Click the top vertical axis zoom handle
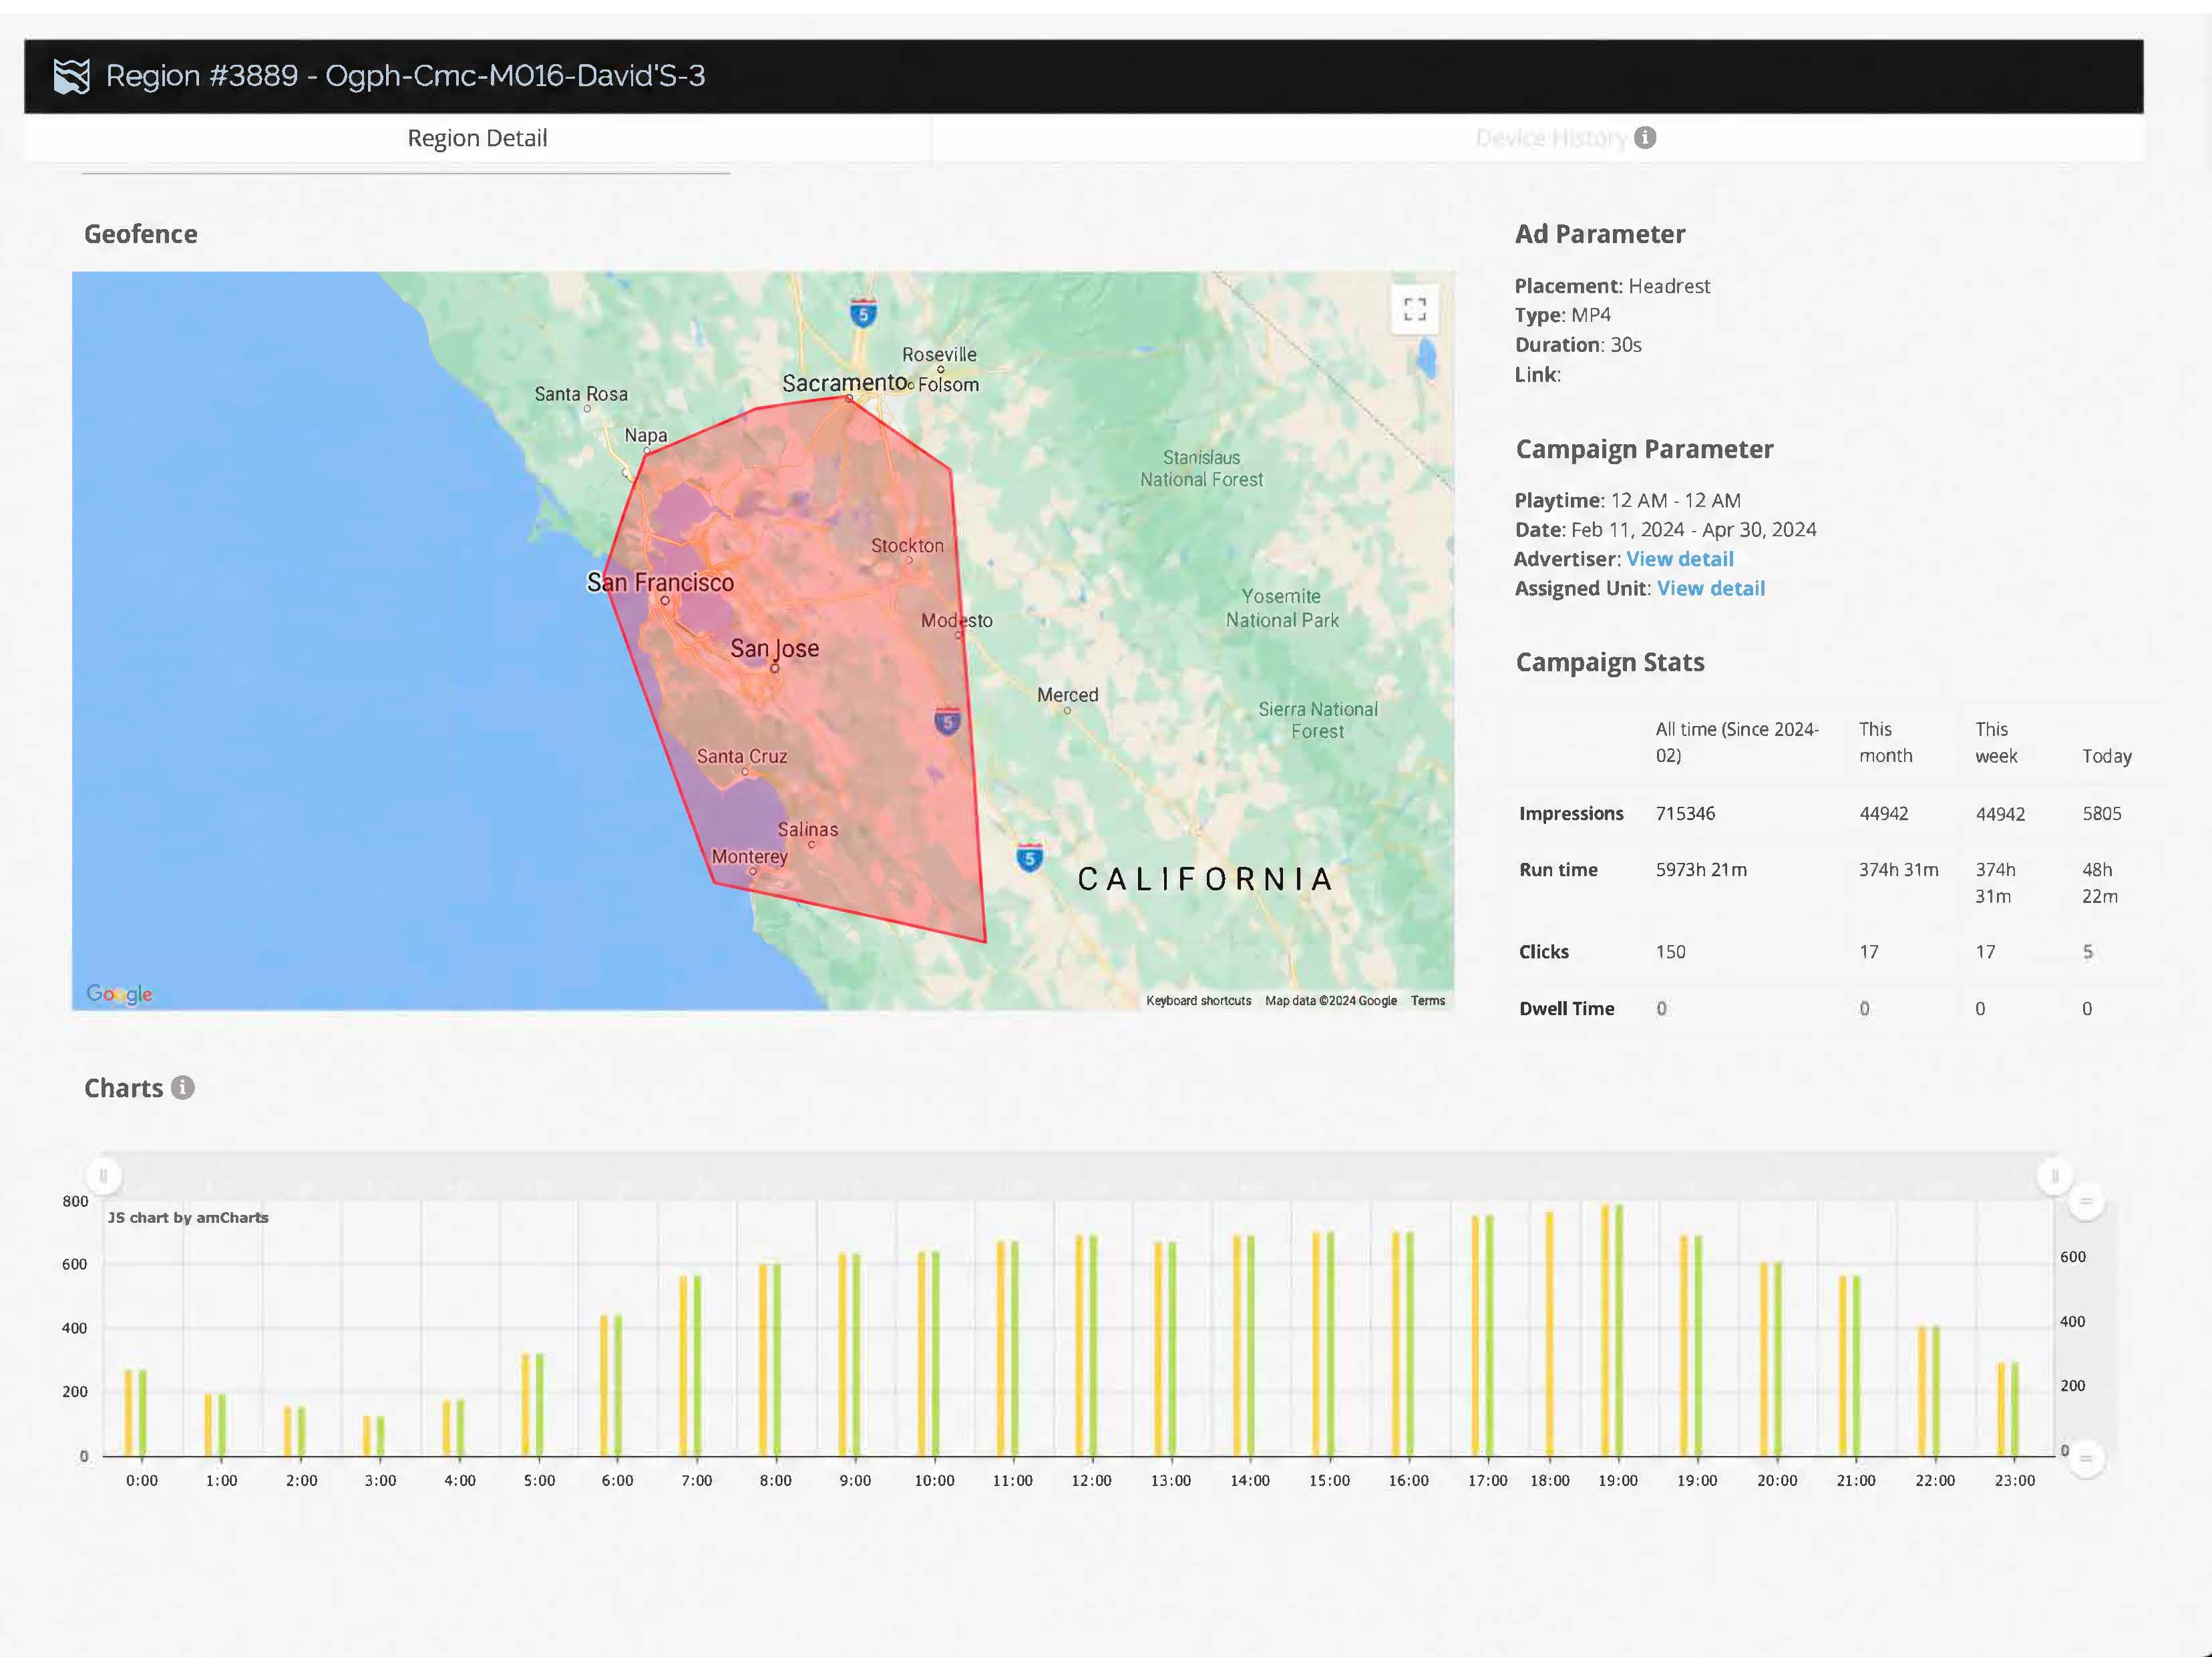Screen dimensions: 2212x1657 click(2085, 1201)
